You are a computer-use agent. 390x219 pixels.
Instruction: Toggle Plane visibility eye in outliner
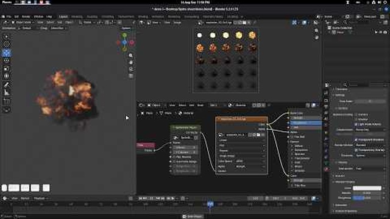pos(380,32)
